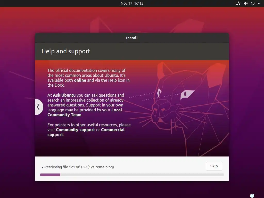Visit the 'Commercial support' link
Image resolution: width=264 pixels, height=198 pixels.
(x=86, y=132)
